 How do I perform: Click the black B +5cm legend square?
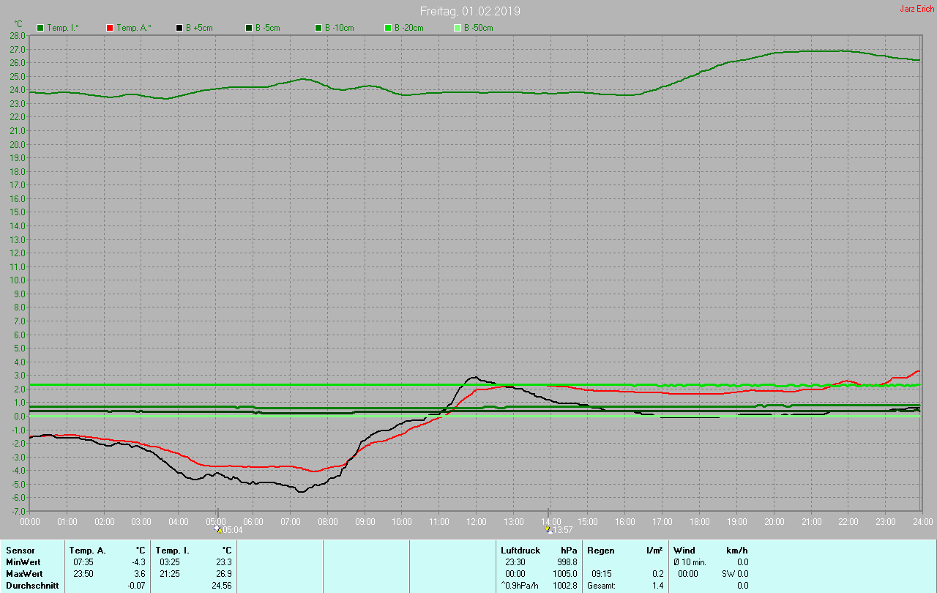(179, 28)
